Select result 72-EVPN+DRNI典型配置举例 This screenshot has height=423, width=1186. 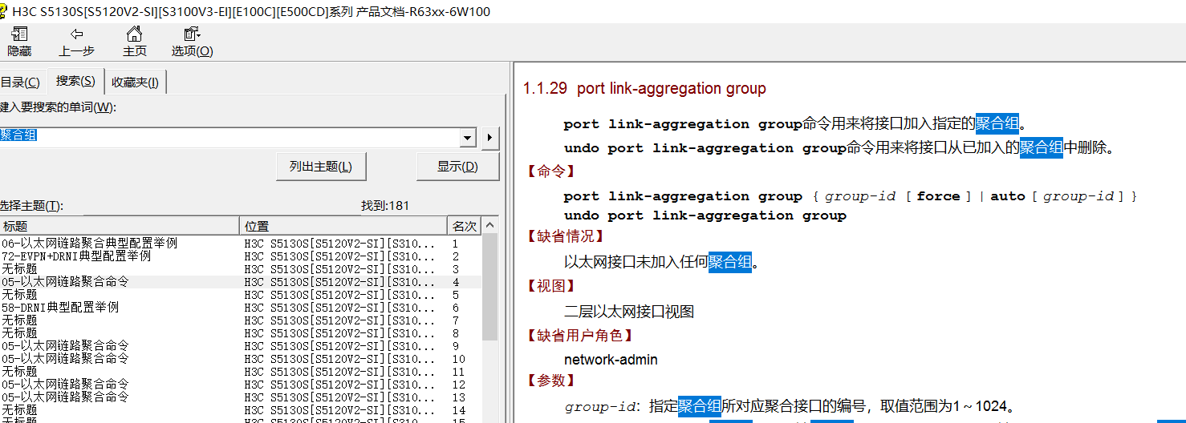(x=241, y=256)
